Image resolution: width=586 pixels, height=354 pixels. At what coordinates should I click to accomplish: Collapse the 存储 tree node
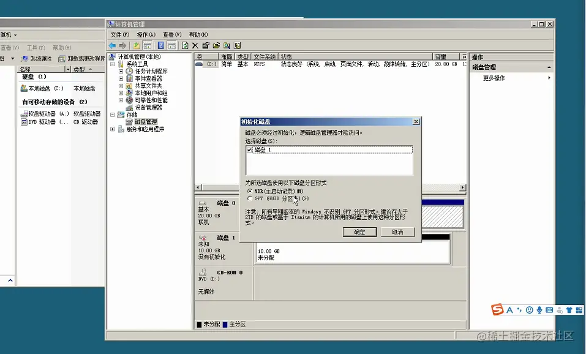[x=112, y=115]
